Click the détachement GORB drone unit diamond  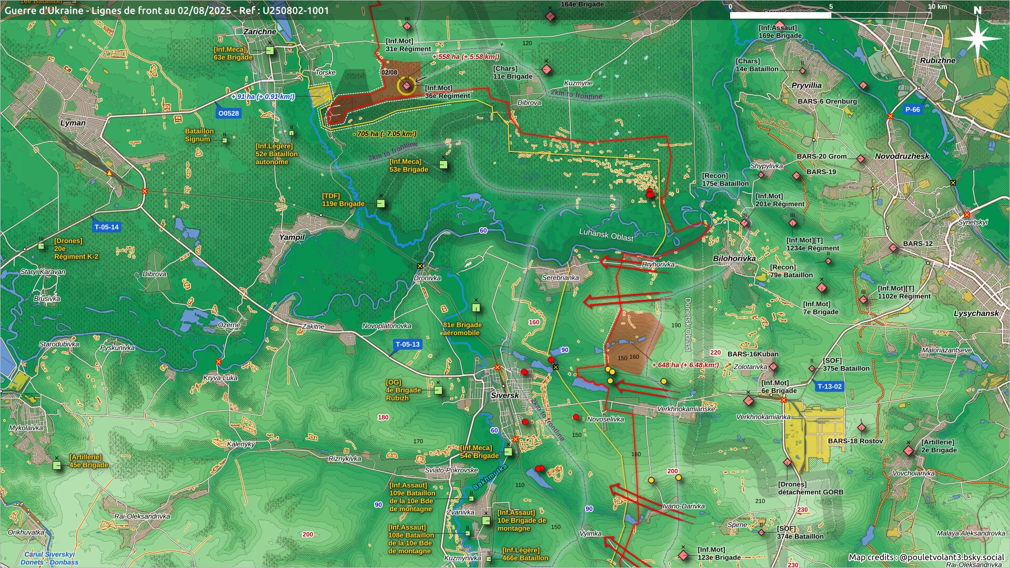[x=787, y=462]
